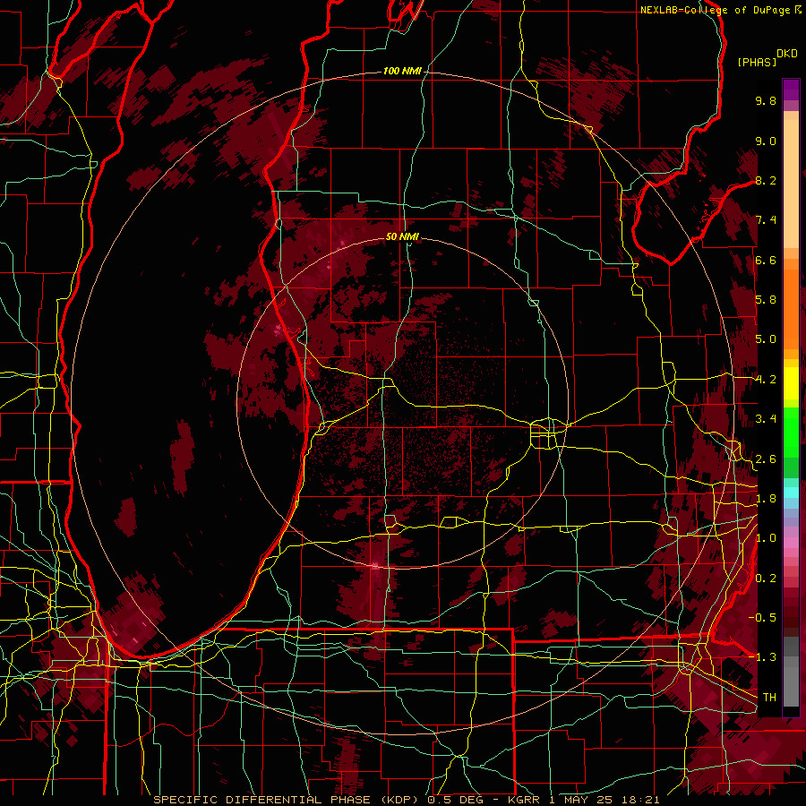Click the 5.8 value on the color scale
Screen dimensions: 806x806
coord(766,300)
